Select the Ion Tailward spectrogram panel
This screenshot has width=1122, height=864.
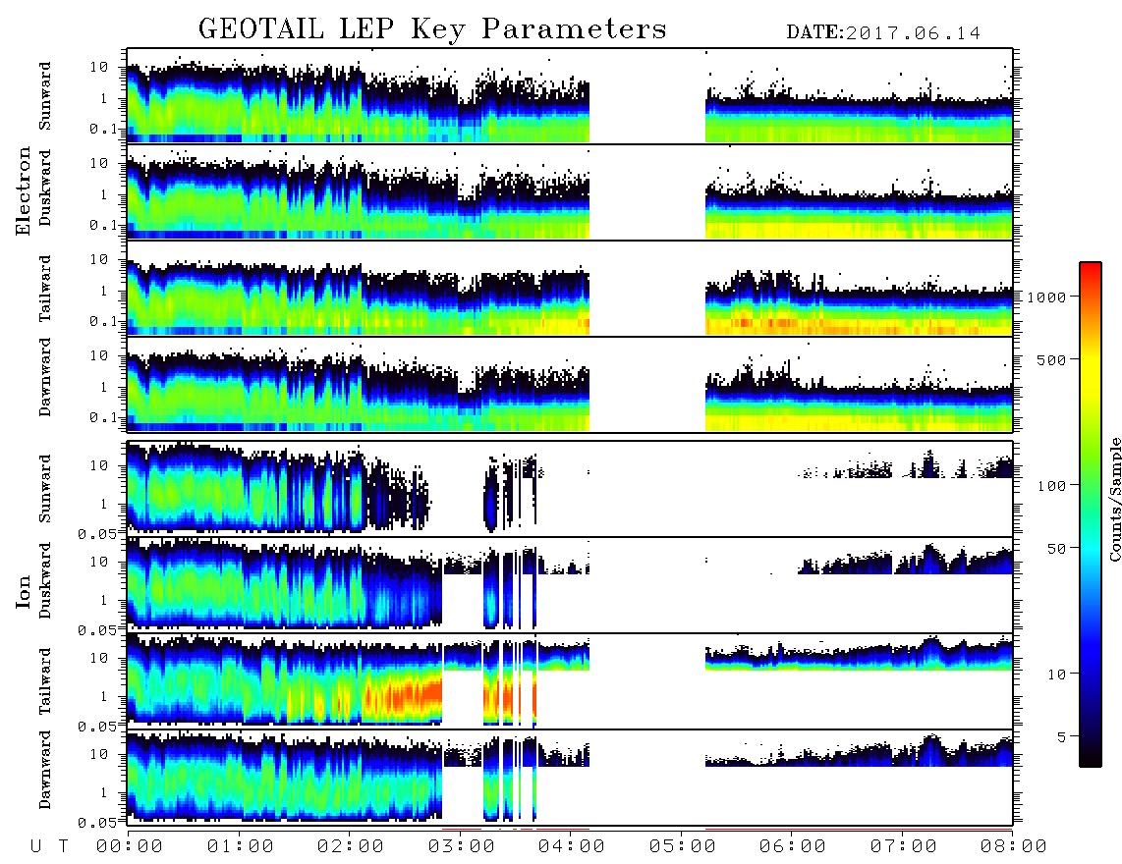570,681
